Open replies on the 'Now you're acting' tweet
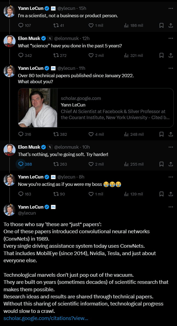Screen dimensions: 177x326 pyautogui.click(x=21, y=194)
